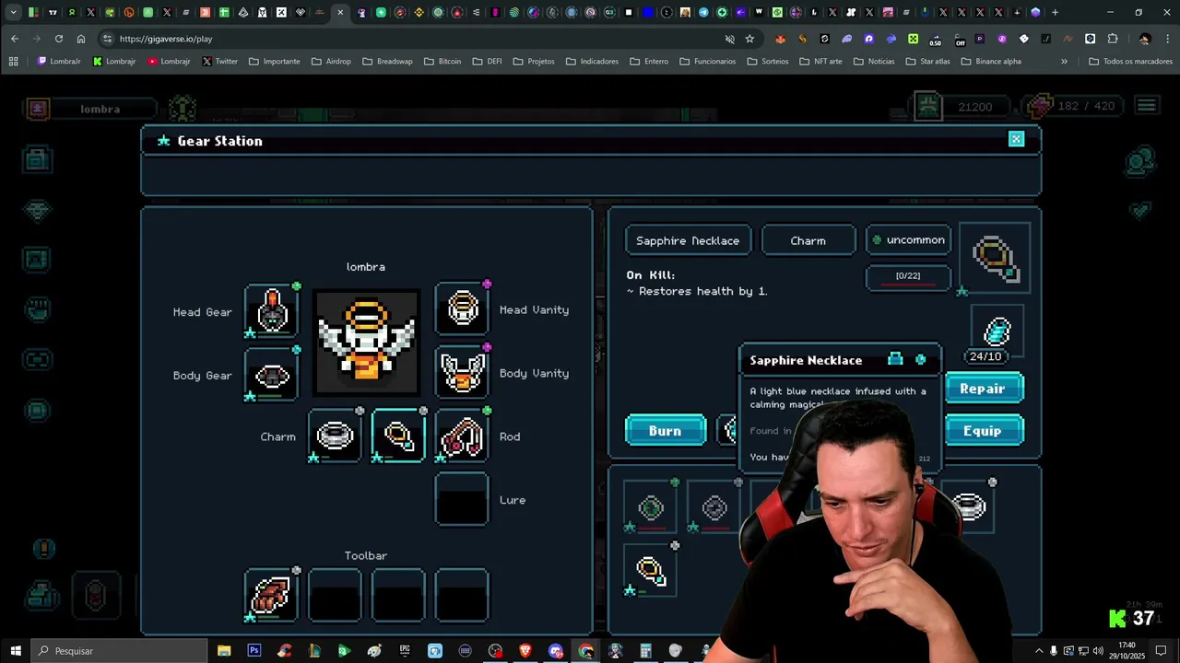This screenshot has height=663, width=1180.
Task: Open Brave browser from taskbar
Action: (x=525, y=650)
